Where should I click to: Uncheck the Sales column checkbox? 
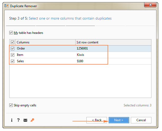pyautogui.click(x=12, y=61)
